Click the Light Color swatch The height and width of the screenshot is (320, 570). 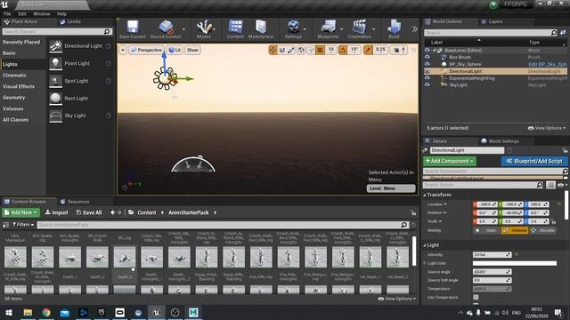(x=515, y=263)
